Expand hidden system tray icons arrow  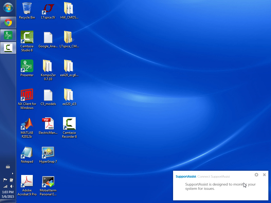(12, 174)
